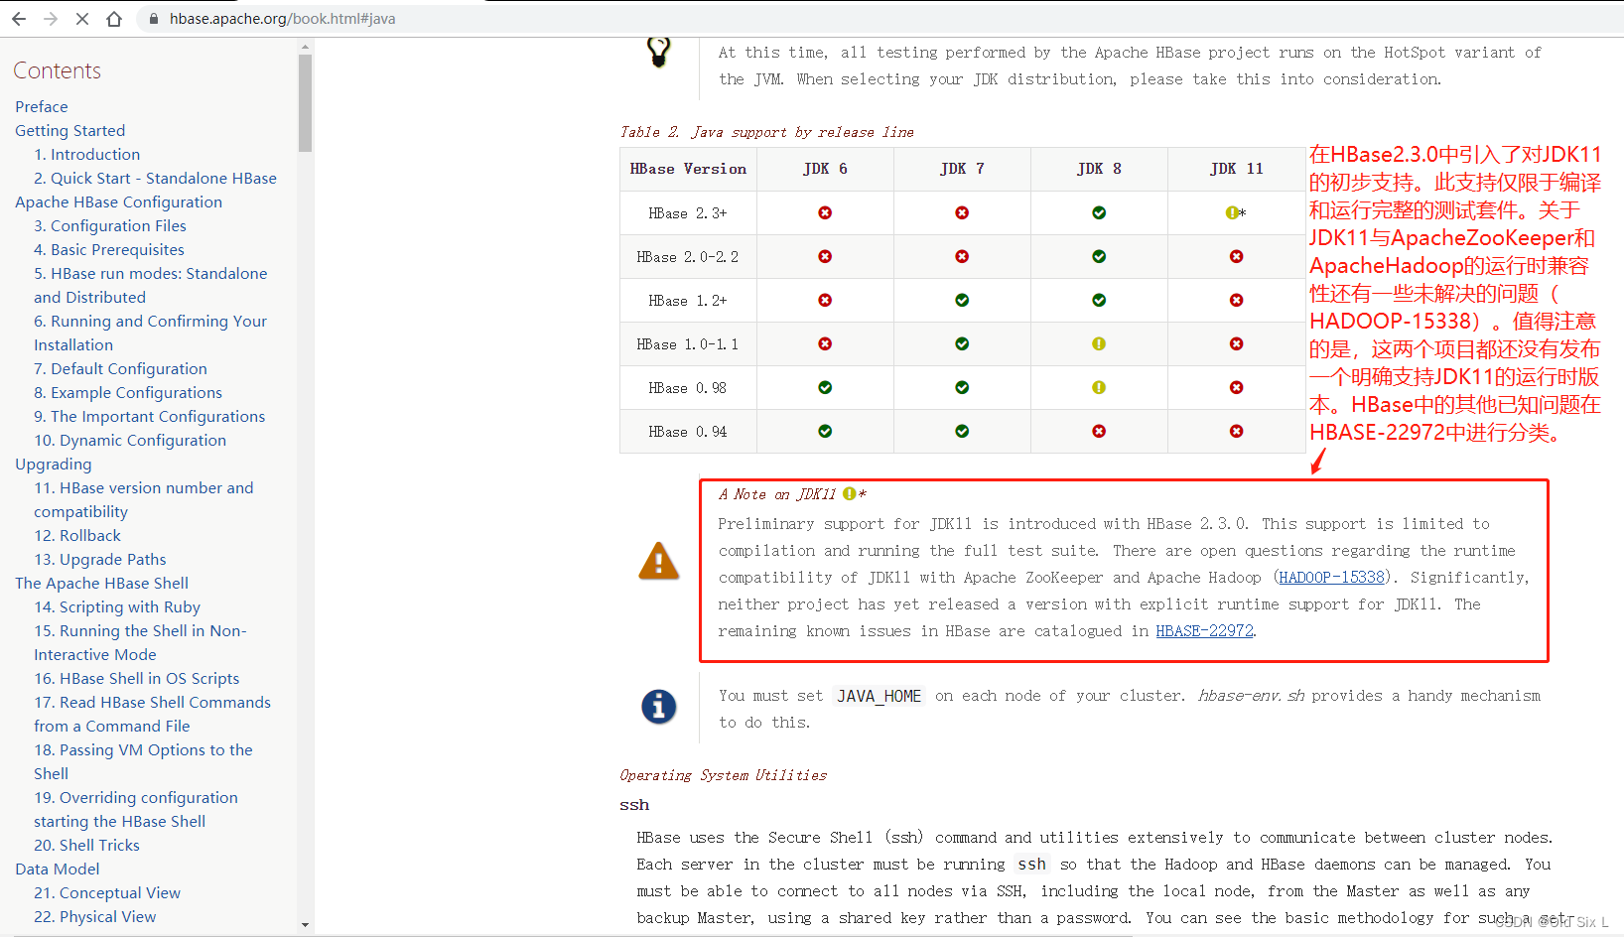Click HBase 2.3+ JDK 6 red cross icon
Image resolution: width=1624 pixels, height=937 pixels.
825,212
